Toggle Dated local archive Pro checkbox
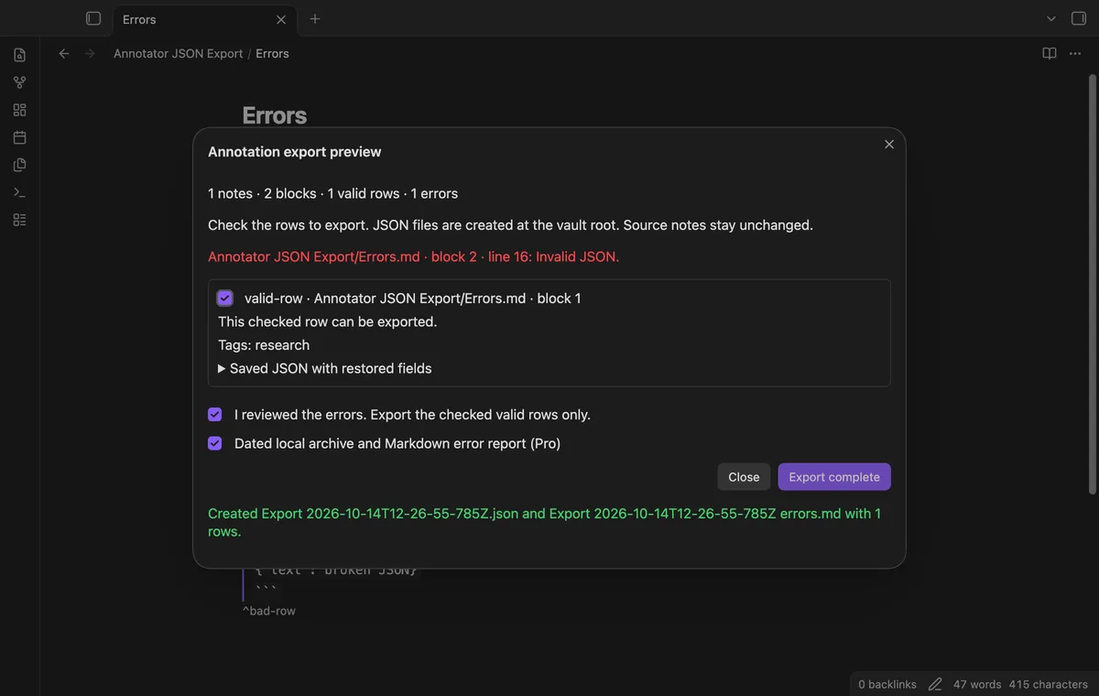The height and width of the screenshot is (696, 1099). [x=215, y=444]
